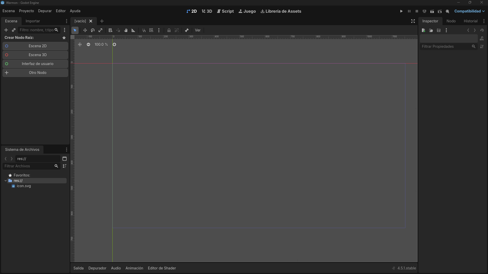
Task: Zoom in using the plus button
Action: [114, 44]
